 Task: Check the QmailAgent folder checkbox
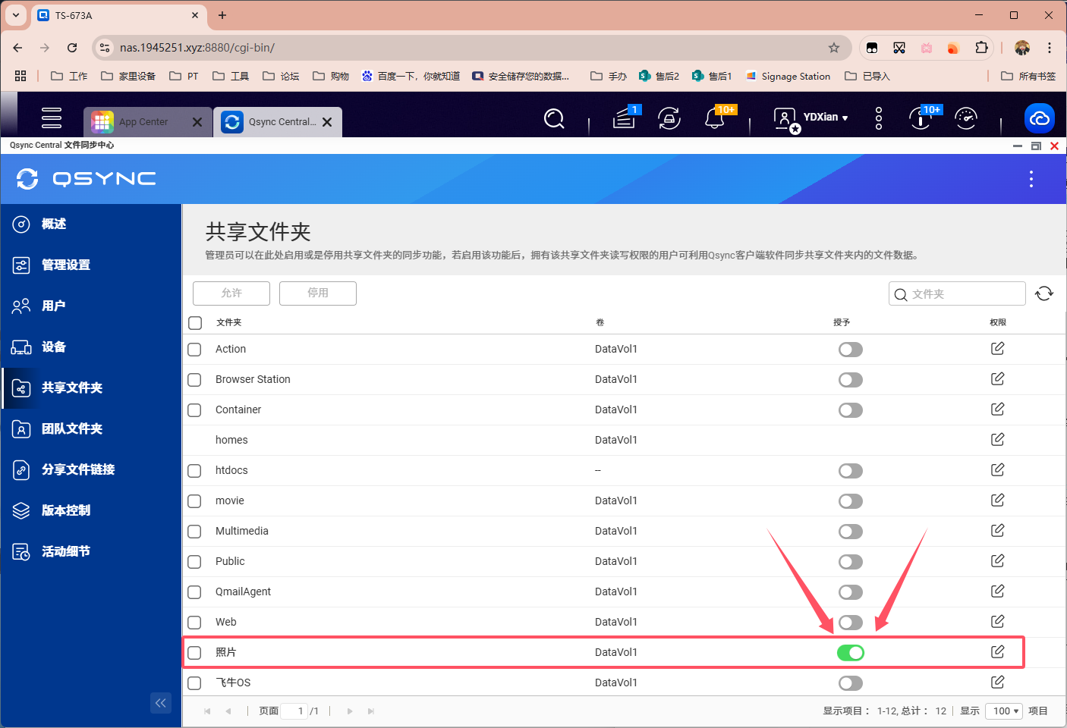(x=195, y=592)
